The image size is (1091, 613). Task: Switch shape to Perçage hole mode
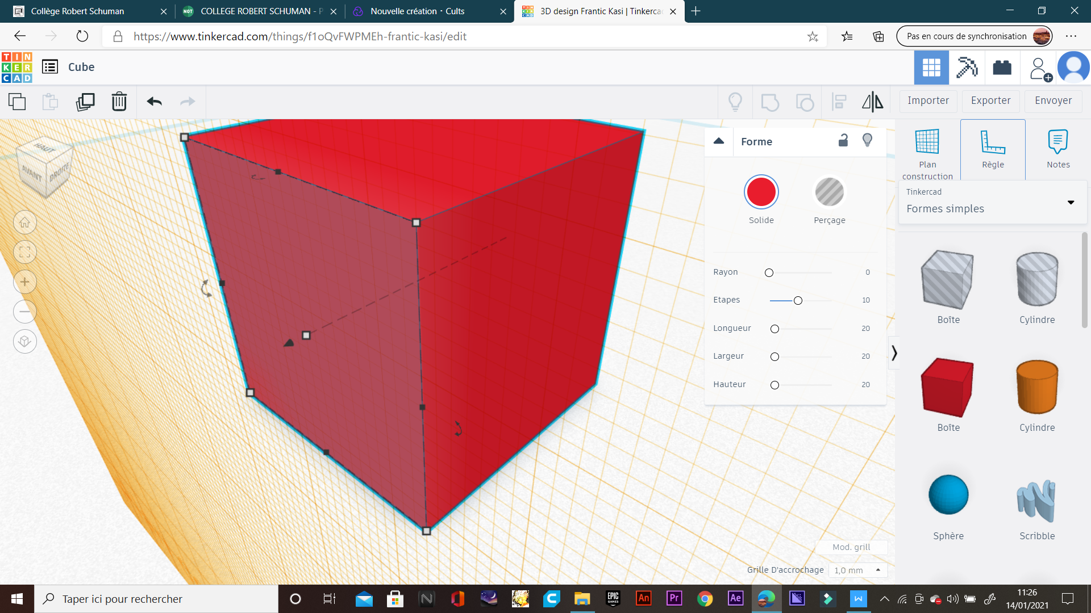[x=829, y=192]
